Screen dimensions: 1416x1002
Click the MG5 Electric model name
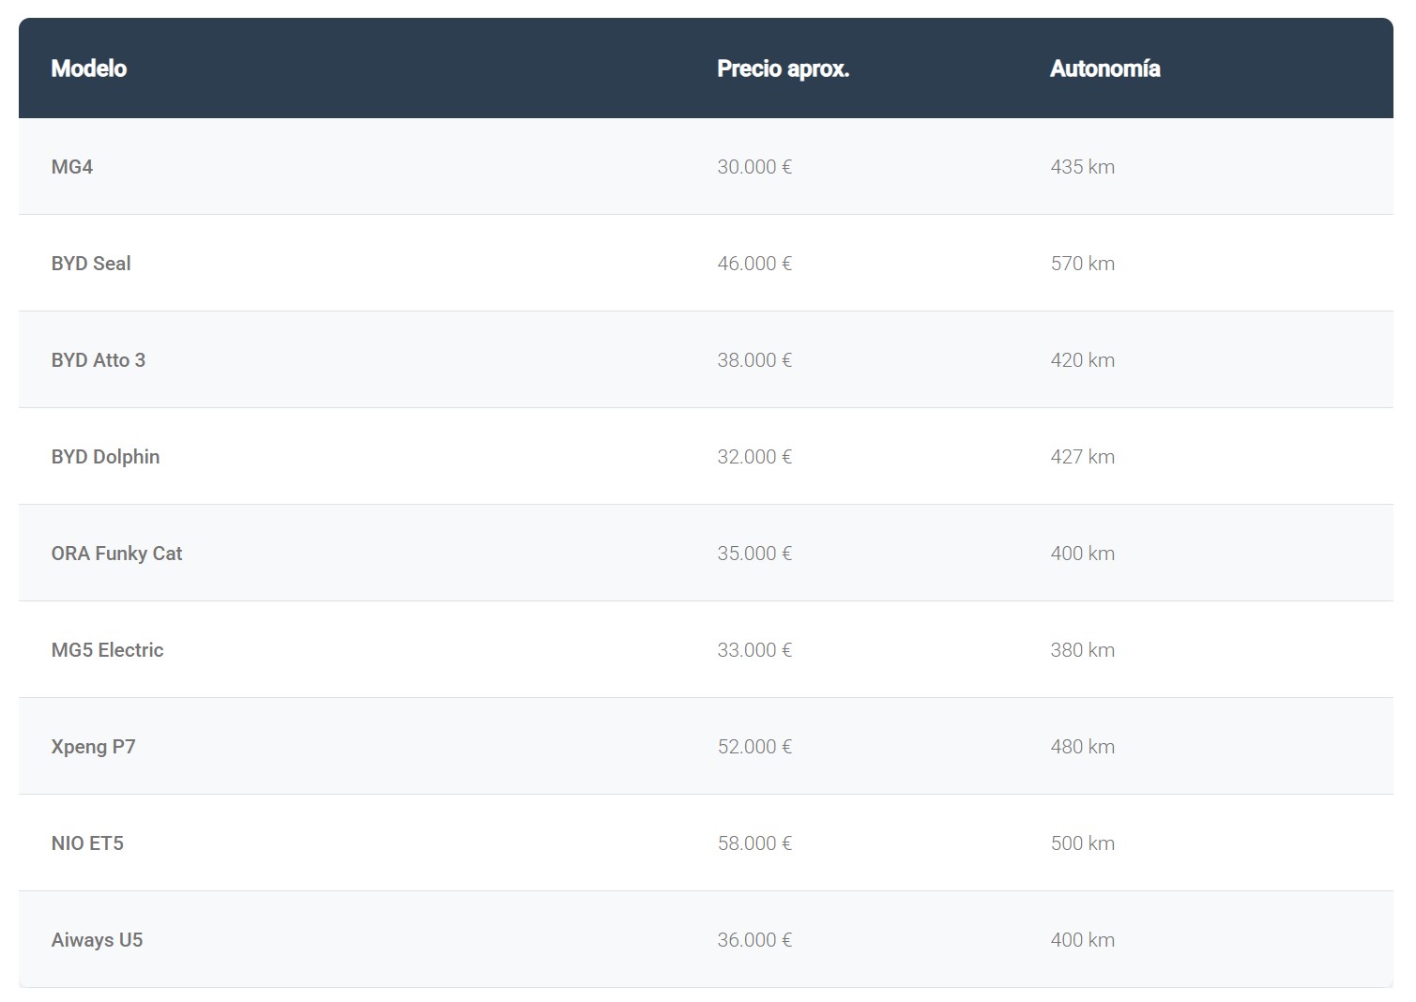[107, 650]
